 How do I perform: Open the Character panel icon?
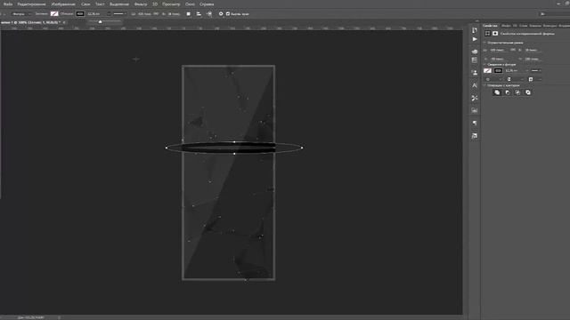[x=475, y=85]
